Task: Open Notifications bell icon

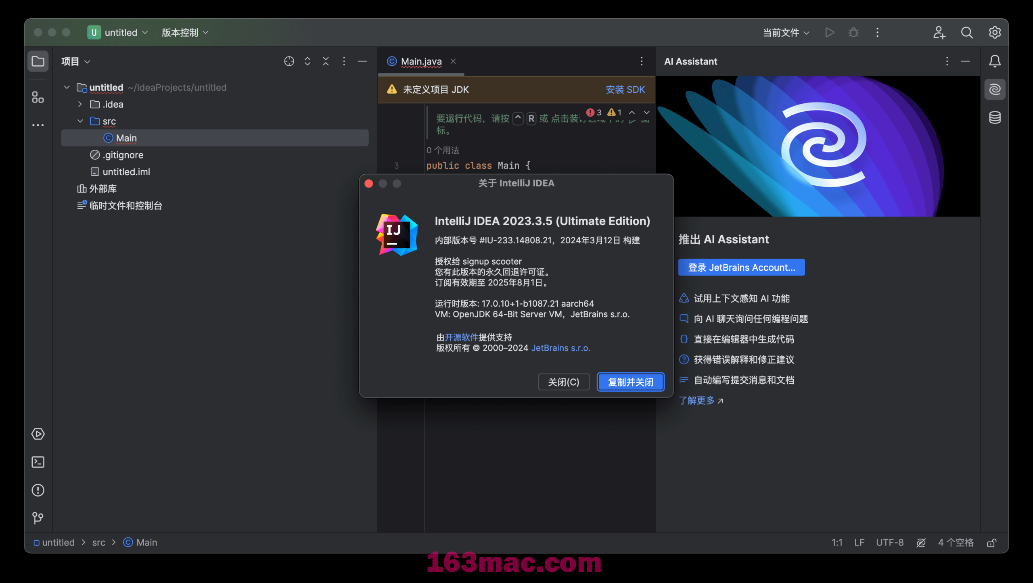Action: 995,61
